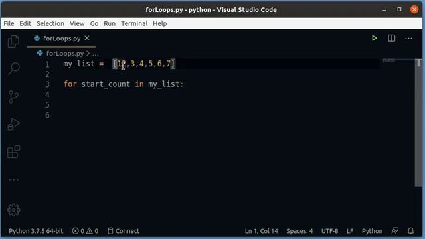Open the File menu

coord(9,24)
